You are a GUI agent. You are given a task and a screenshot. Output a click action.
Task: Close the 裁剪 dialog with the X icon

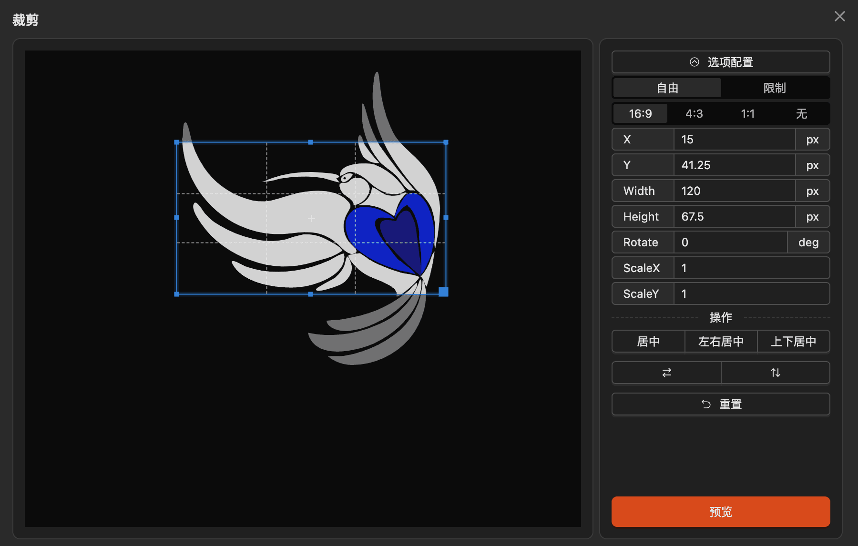pyautogui.click(x=839, y=16)
